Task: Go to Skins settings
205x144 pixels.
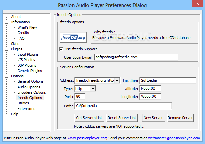Action: click(x=15, y=44)
